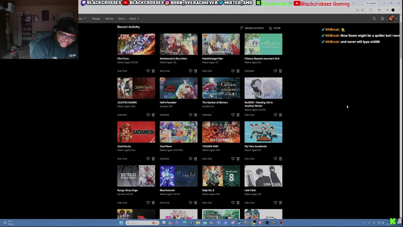Click the taskbar search box
Viewport: 403px width, 227px height.
pos(142,223)
